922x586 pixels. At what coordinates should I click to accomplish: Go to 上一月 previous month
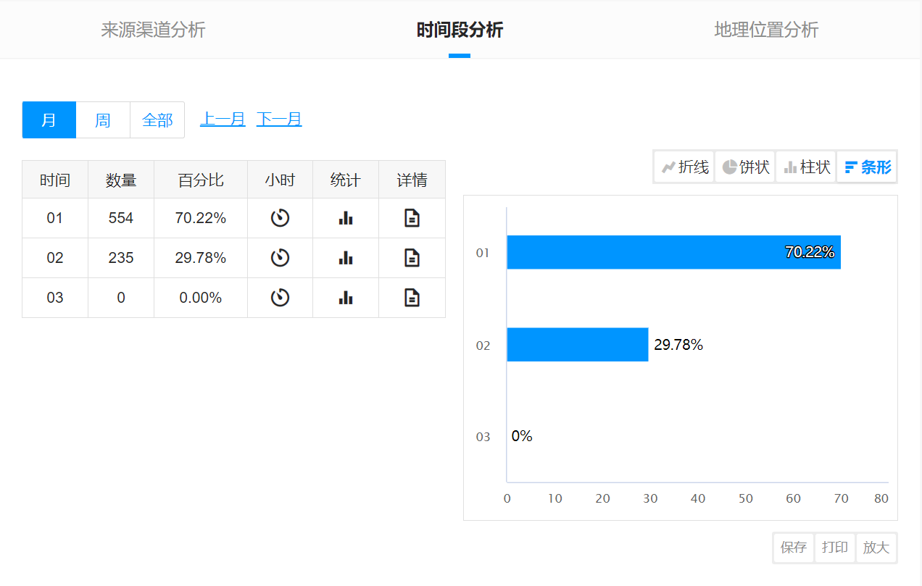pyautogui.click(x=223, y=120)
